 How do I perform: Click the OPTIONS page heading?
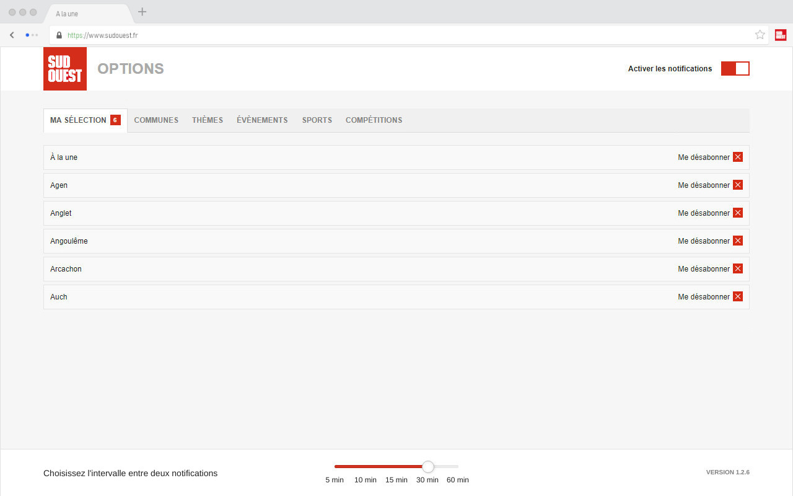131,69
